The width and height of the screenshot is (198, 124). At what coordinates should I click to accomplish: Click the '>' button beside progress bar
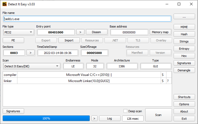(x=94, y=118)
